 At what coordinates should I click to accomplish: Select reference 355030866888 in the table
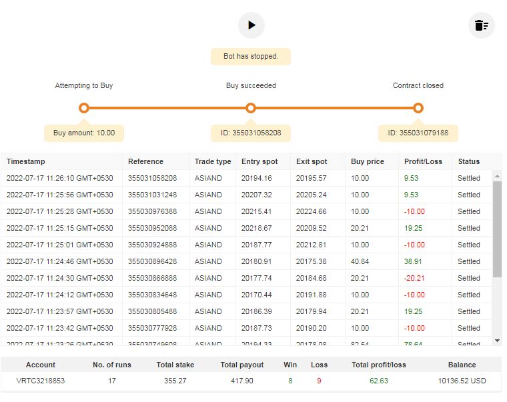pos(152,278)
